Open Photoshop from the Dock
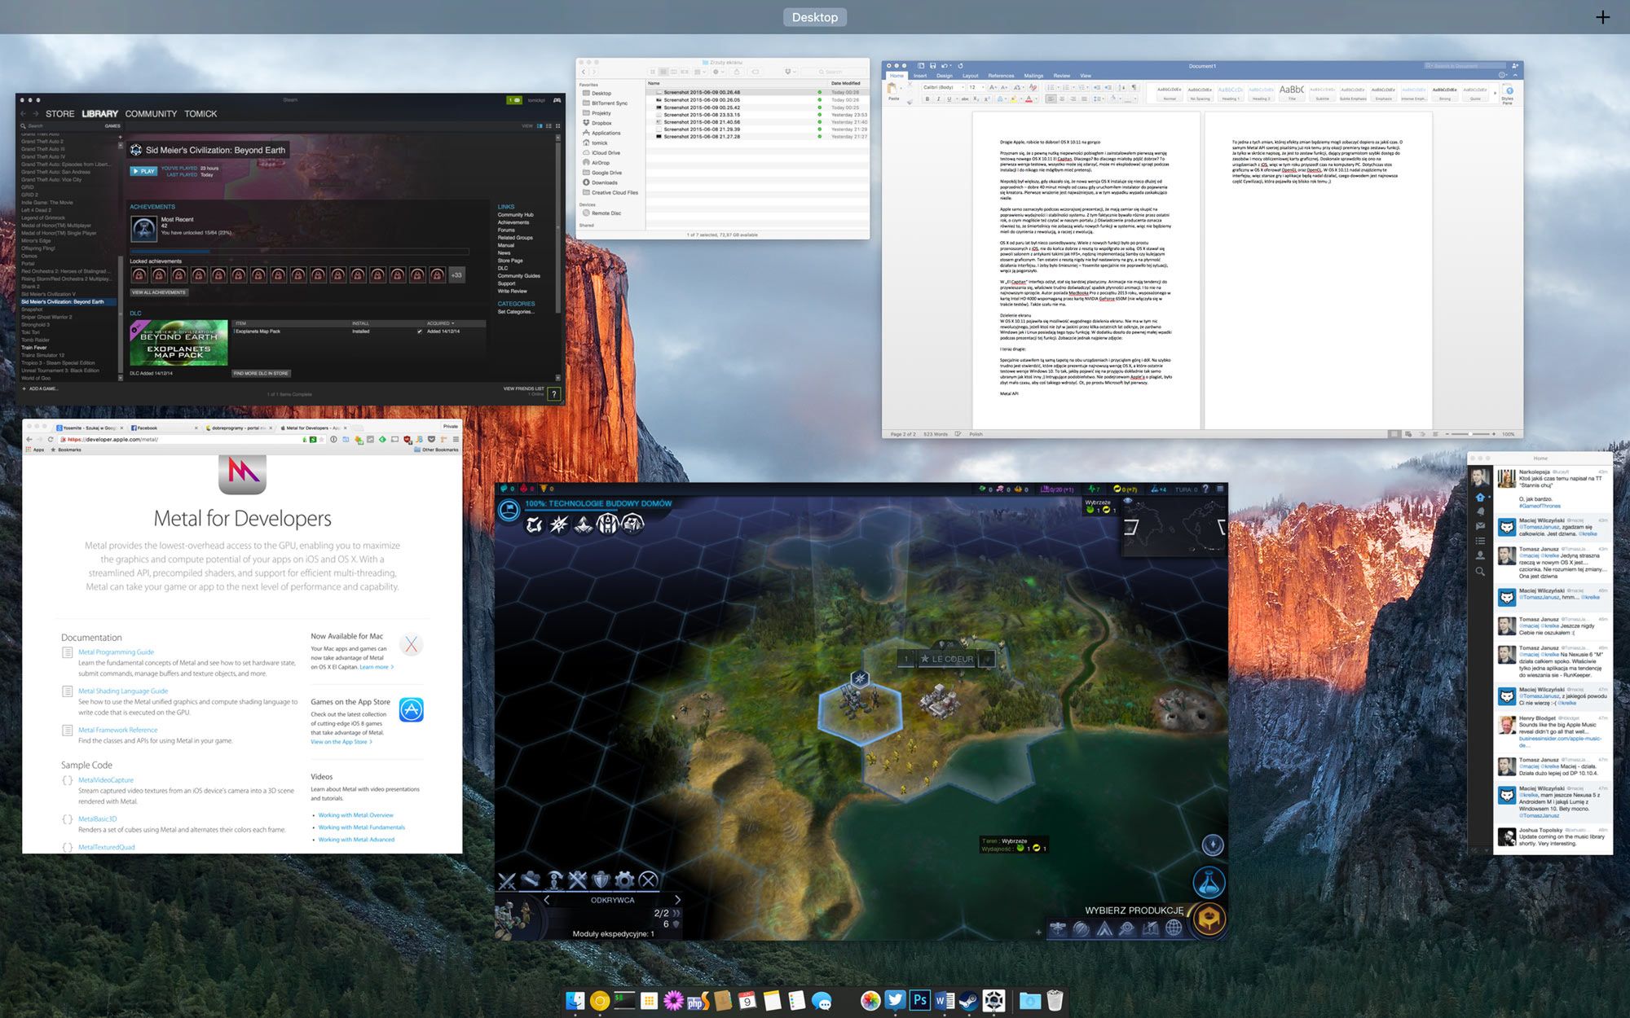This screenshot has height=1018, width=1630. coord(920,1000)
